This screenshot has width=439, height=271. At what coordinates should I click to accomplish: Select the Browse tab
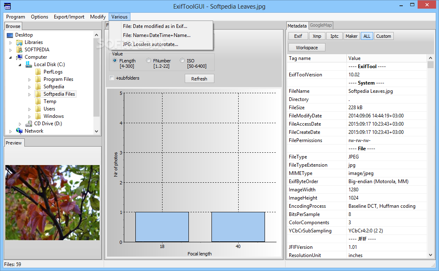point(13,26)
